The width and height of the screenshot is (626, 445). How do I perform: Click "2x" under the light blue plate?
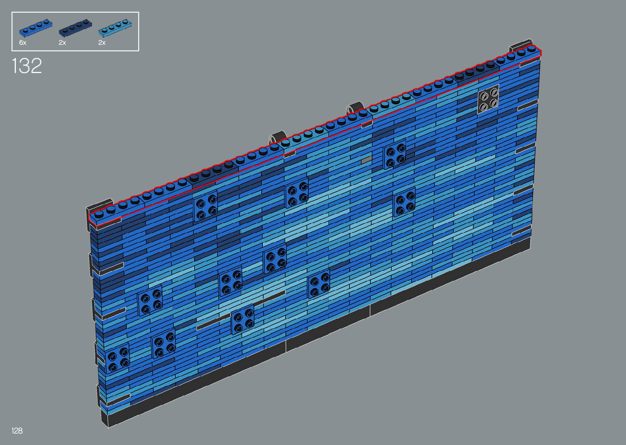(102, 42)
